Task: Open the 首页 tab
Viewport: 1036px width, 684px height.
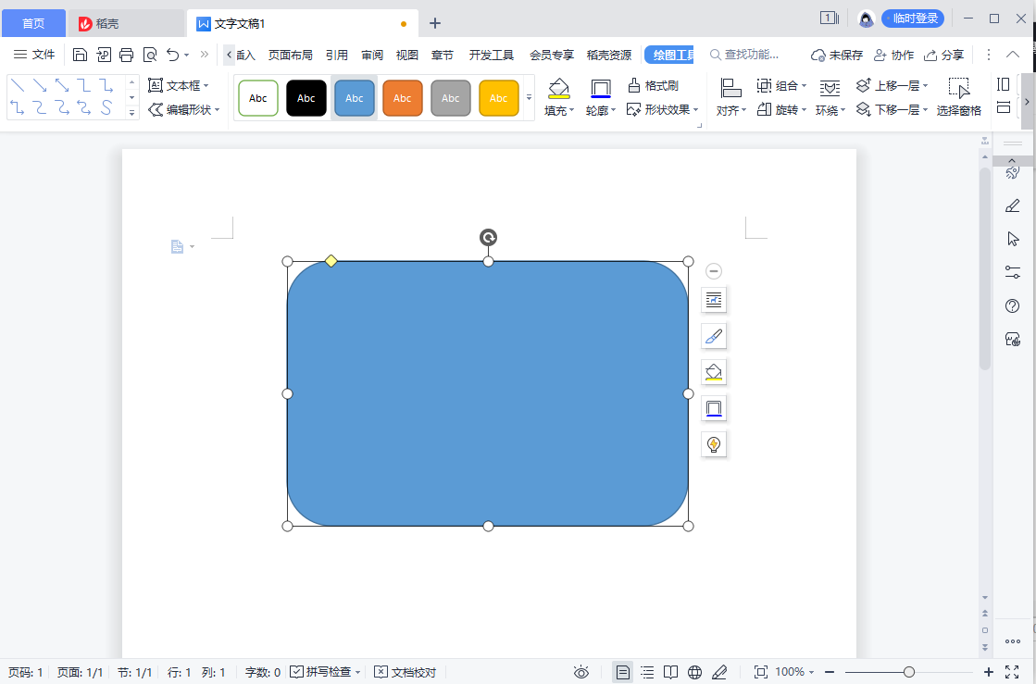Action: (x=33, y=23)
